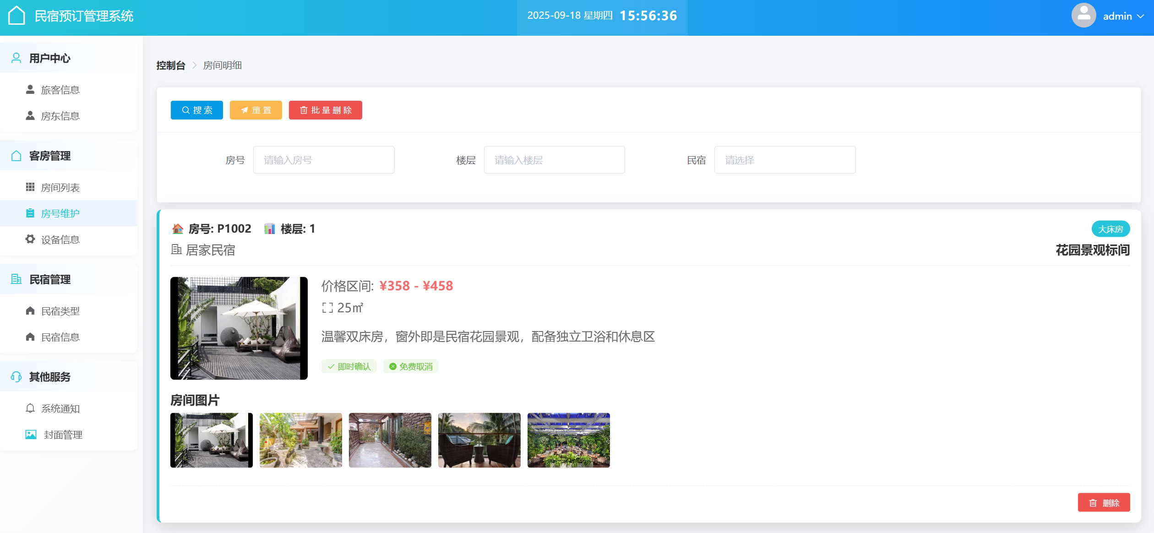
Task: Click the 系统通知 bell icon
Action: coord(30,408)
